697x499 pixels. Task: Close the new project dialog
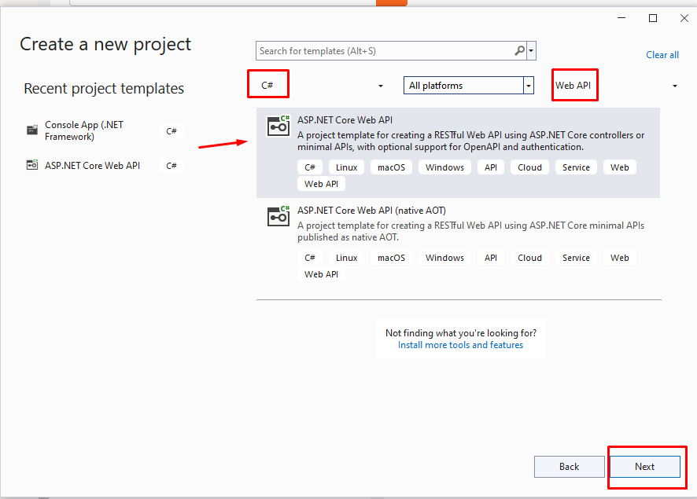point(683,18)
